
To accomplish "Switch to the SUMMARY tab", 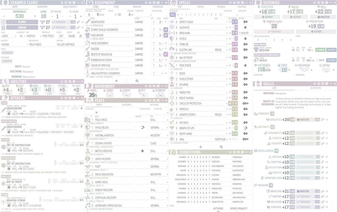I will 42,7.
